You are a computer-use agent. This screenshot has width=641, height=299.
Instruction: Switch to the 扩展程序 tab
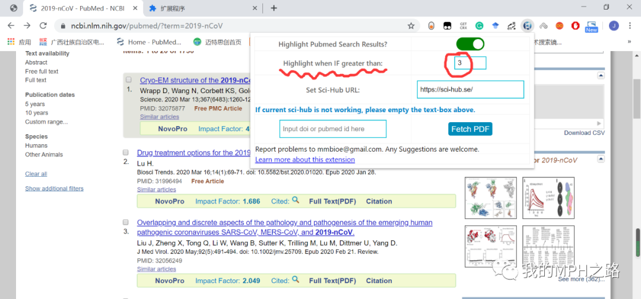tap(203, 8)
